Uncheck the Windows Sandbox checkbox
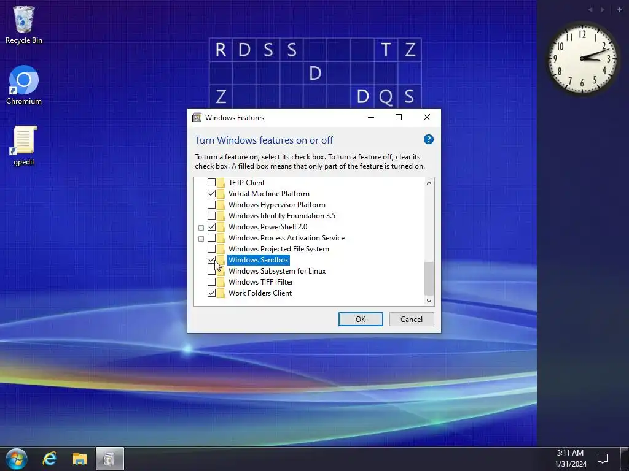 tap(211, 260)
